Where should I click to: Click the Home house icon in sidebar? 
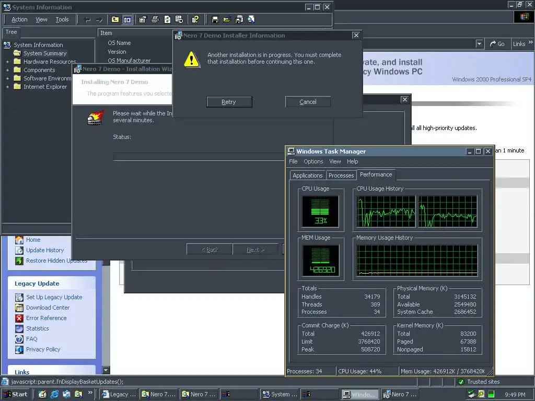19,240
